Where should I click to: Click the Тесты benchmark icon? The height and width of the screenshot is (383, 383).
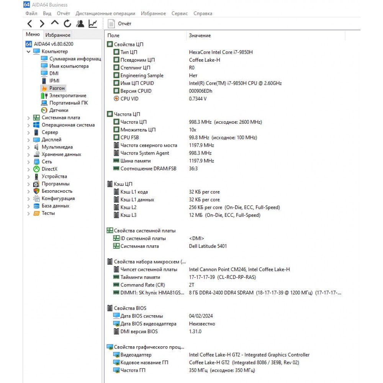coord(36,213)
